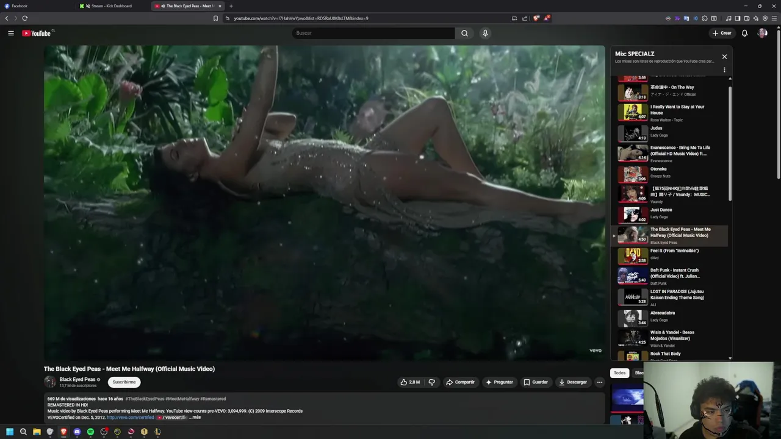Open the YouTube hamburger guide menu

coord(11,33)
